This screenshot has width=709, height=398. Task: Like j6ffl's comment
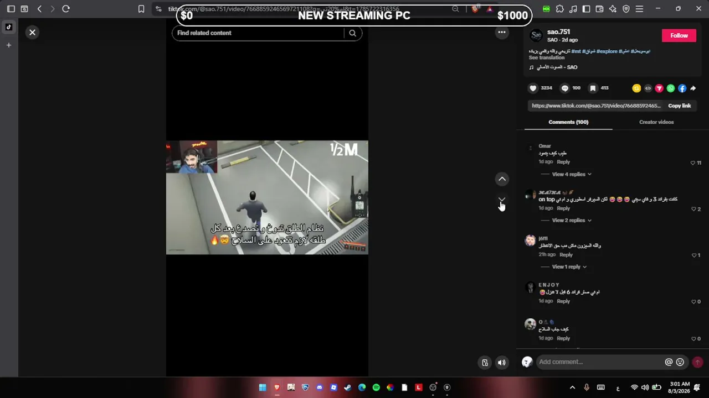pyautogui.click(x=693, y=255)
